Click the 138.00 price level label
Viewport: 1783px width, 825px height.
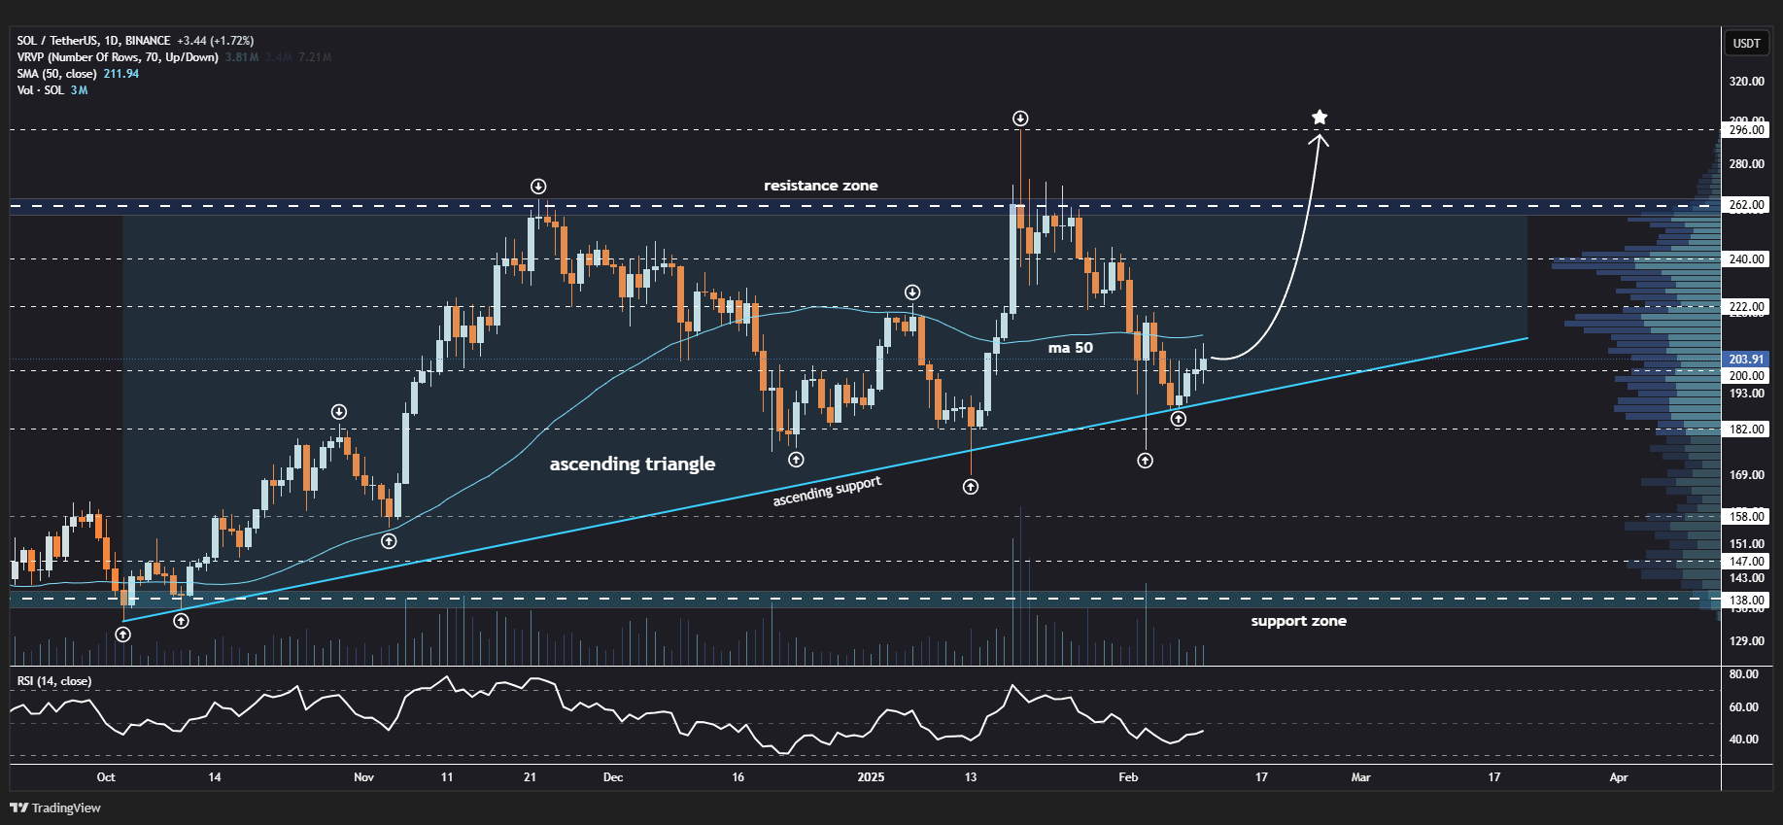[x=1746, y=601]
